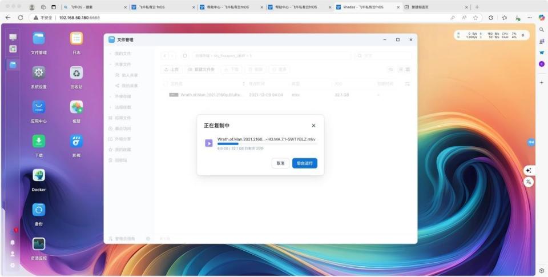
Task: Close the 正在复制中 dialog
Action: pos(313,125)
